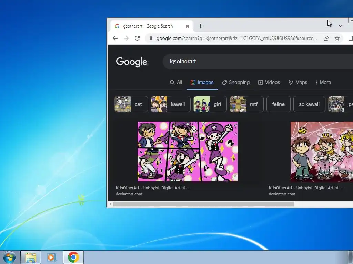Reload the page with the refresh icon
The height and width of the screenshot is (264, 353).
click(x=137, y=38)
